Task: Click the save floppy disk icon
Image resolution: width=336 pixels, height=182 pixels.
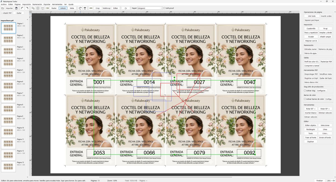Action: (x=17, y=8)
